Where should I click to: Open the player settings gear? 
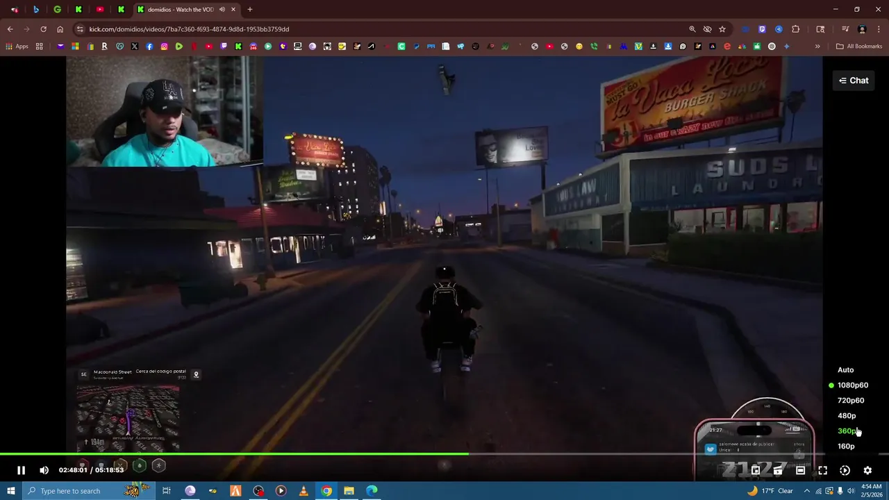(x=867, y=470)
